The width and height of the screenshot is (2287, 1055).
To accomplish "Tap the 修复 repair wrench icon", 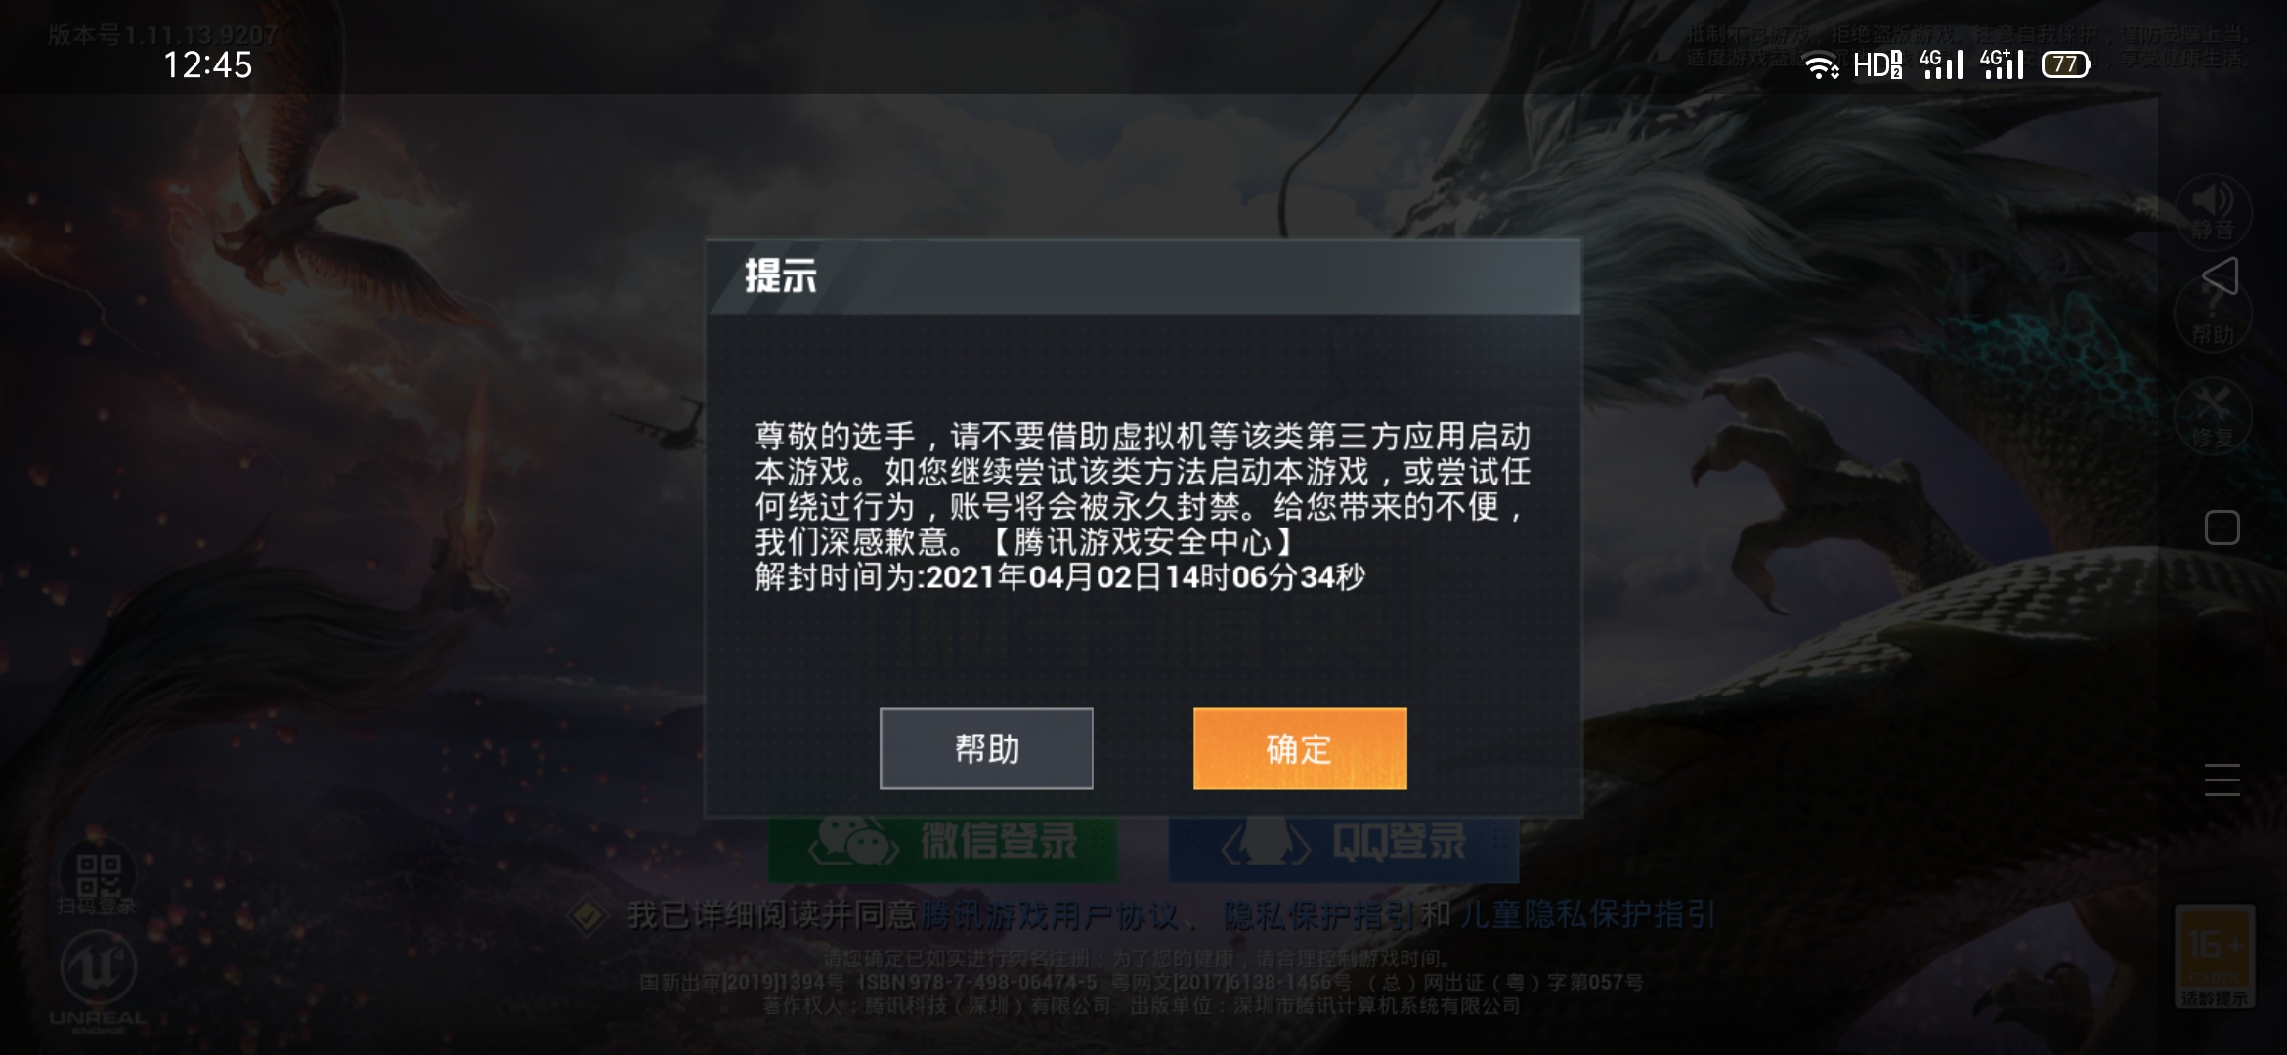I will point(2213,416).
